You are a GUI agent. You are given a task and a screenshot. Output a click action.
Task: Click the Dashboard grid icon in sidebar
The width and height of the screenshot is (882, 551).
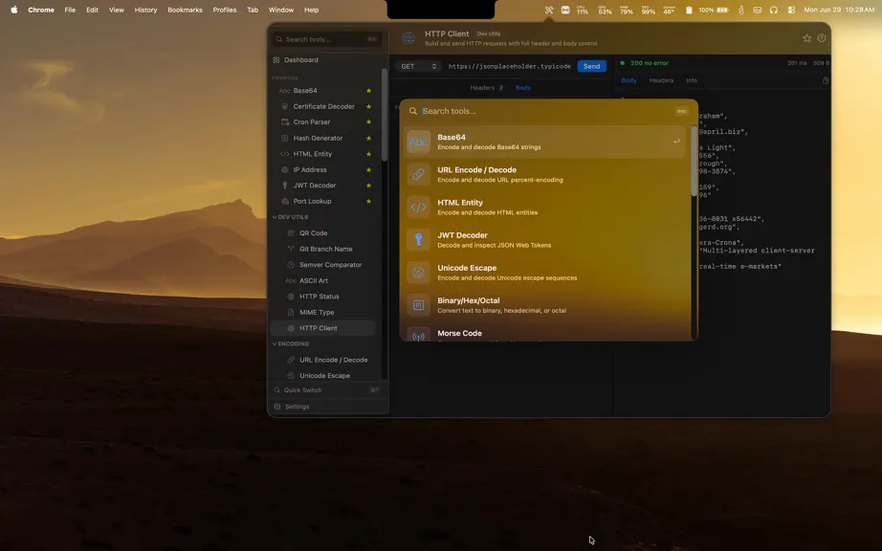pos(276,59)
